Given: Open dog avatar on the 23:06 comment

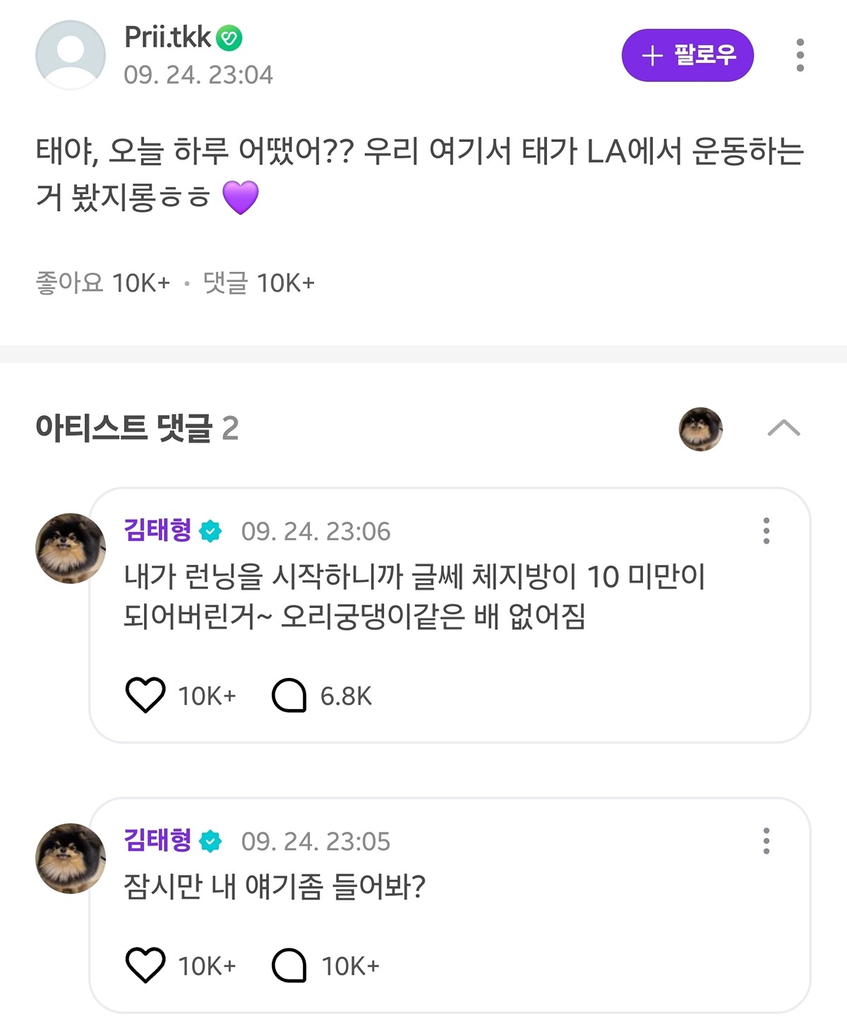Looking at the screenshot, I should [x=70, y=548].
